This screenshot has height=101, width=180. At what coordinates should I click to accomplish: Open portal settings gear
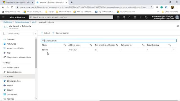tap(135, 17)
